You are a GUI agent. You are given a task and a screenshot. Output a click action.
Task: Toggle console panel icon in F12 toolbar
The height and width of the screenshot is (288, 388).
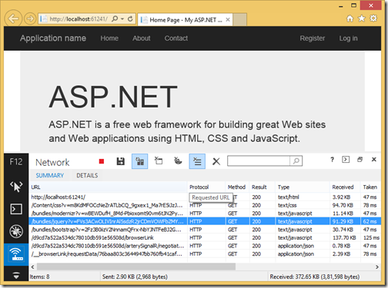(346, 160)
